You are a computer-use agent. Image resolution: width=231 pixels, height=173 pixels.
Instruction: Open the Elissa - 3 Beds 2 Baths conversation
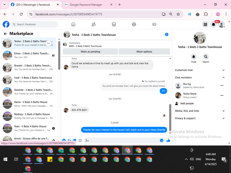29,55
